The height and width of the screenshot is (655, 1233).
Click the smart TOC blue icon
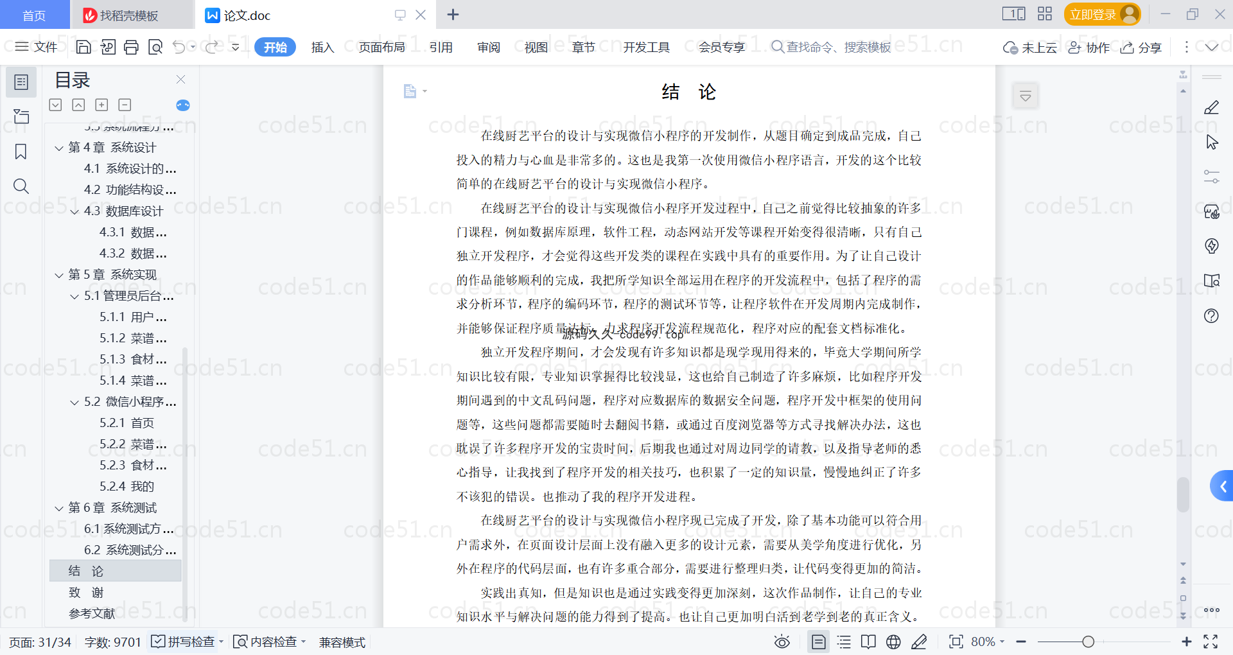tap(183, 105)
